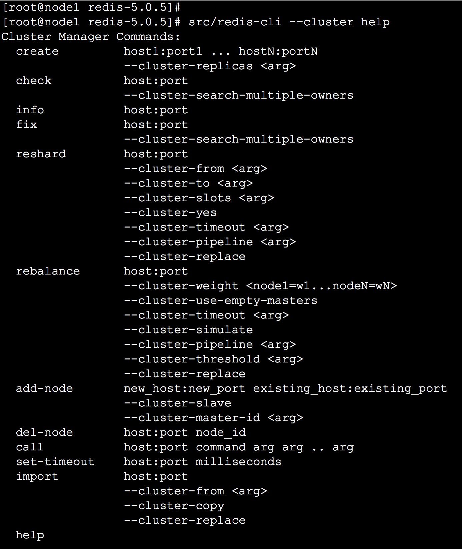This screenshot has height=549, width=462.
Task: Click the '--cluster-simulate' option
Action: [188, 330]
